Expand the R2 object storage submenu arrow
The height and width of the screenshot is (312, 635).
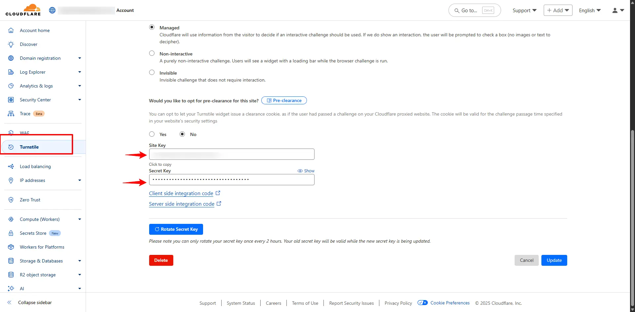(80, 275)
